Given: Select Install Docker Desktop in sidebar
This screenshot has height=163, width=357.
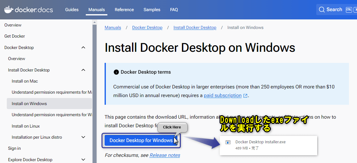Looking at the screenshot, I should pos(29,70).
